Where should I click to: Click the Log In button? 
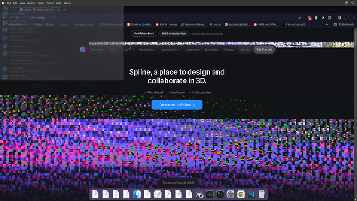click(x=245, y=50)
